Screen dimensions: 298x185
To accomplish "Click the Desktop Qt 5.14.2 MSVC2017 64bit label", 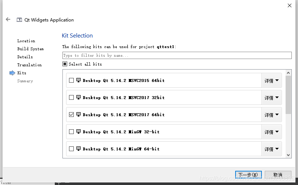I will pos(123,114).
